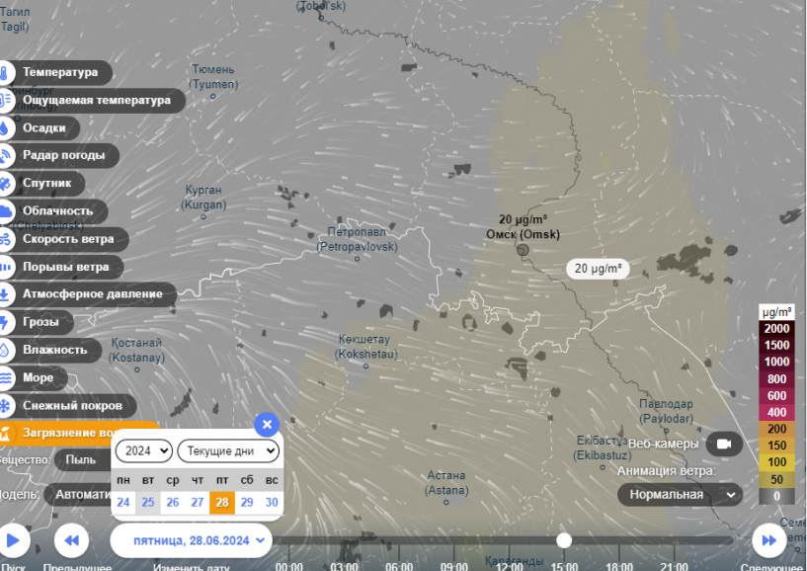Click the atmospheric pressure icon
This screenshot has width=807, height=571.
point(4,294)
